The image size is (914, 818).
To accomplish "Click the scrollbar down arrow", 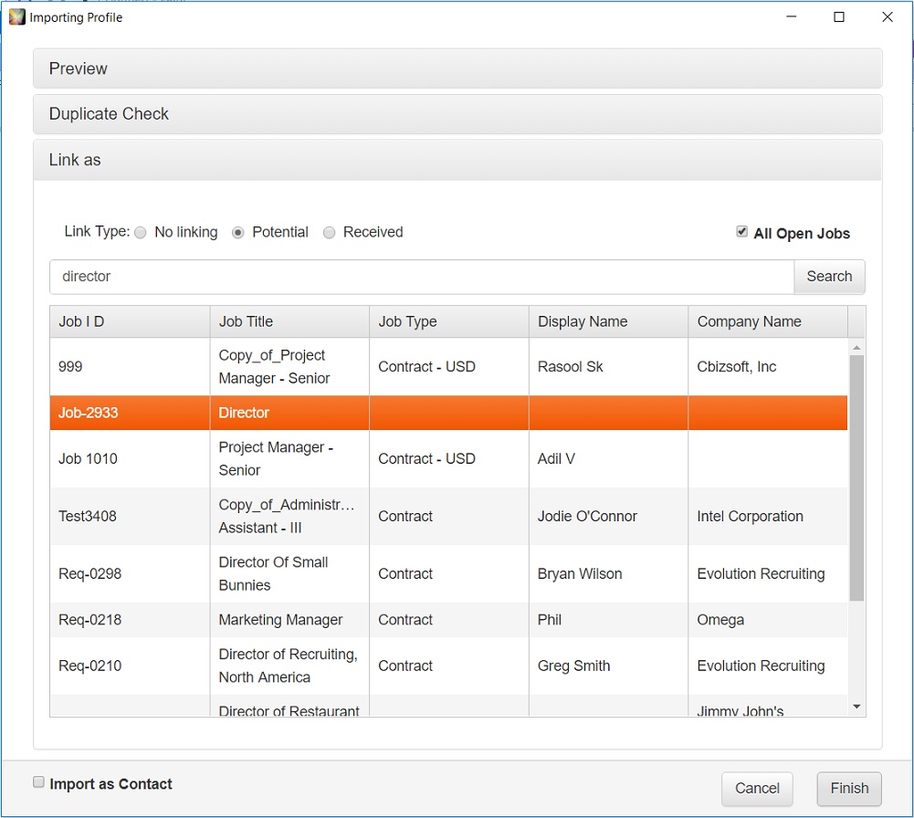I will pyautogui.click(x=856, y=706).
